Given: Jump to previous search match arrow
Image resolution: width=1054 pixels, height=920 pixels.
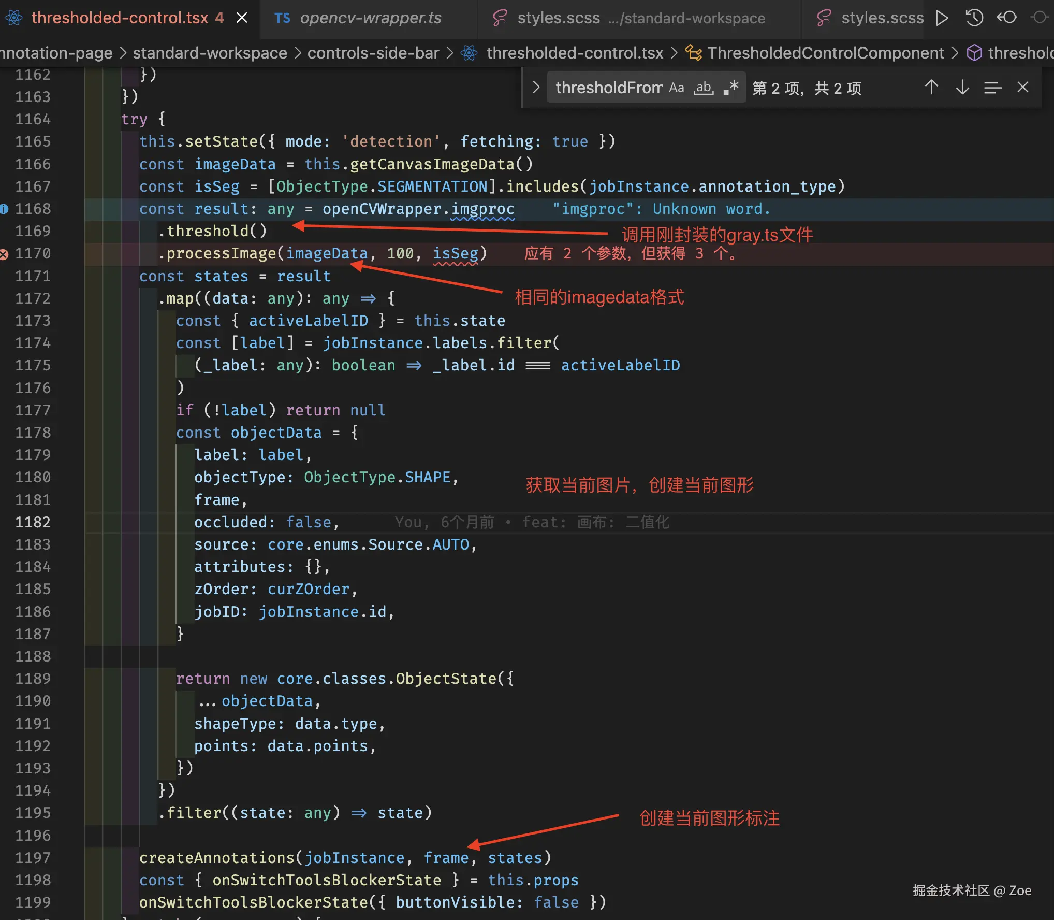Looking at the screenshot, I should pos(931,88).
